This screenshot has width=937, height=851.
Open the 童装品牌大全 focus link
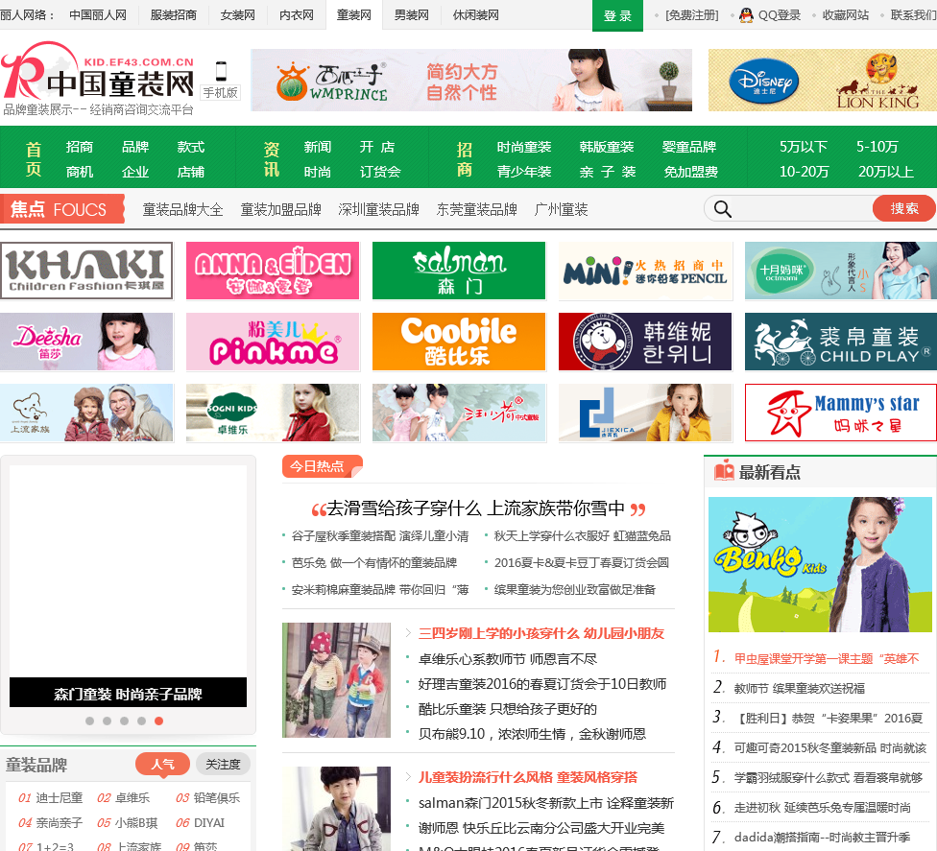(x=182, y=209)
